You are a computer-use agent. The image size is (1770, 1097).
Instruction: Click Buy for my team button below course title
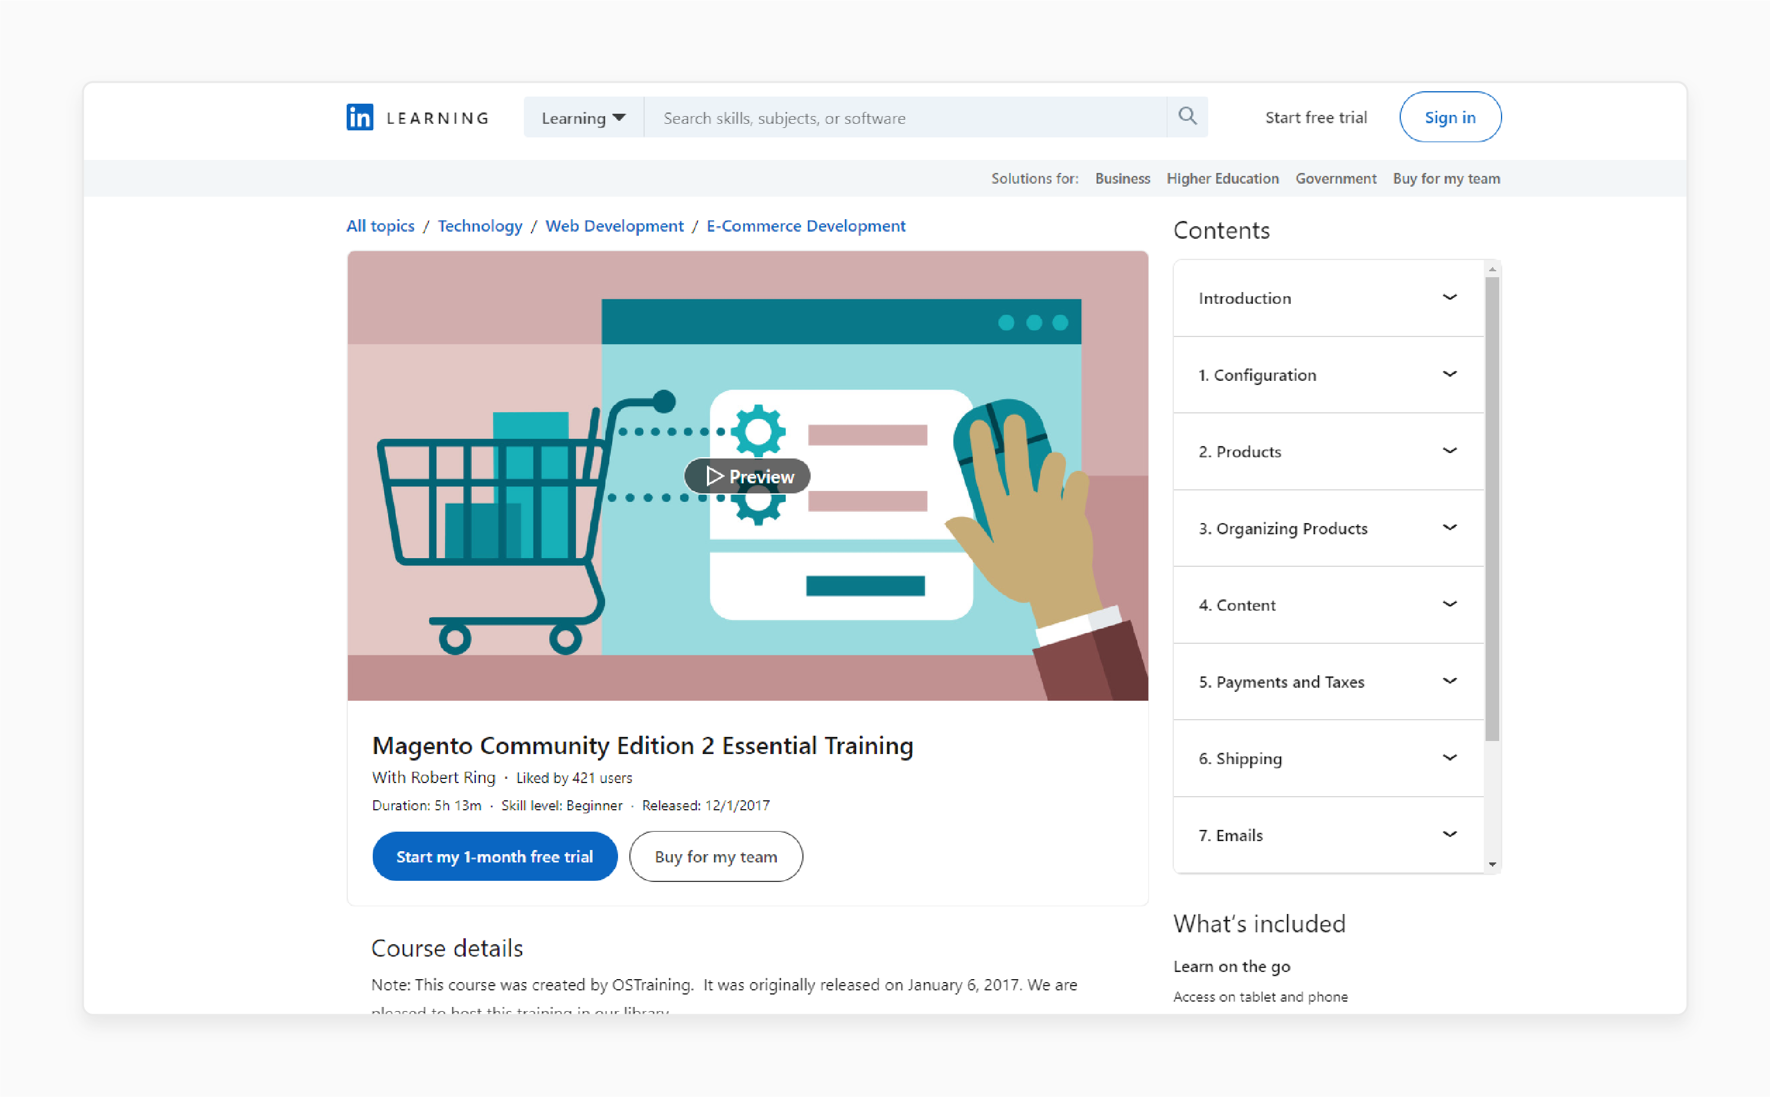click(x=716, y=856)
